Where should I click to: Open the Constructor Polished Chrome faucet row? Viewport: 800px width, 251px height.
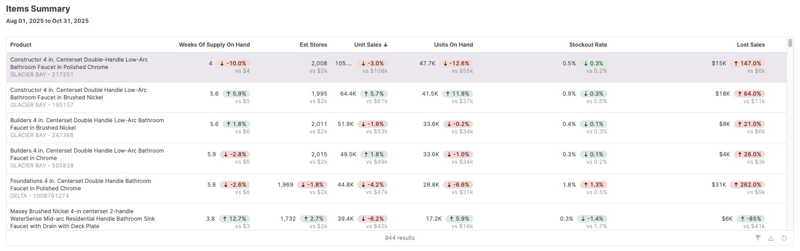pos(79,63)
